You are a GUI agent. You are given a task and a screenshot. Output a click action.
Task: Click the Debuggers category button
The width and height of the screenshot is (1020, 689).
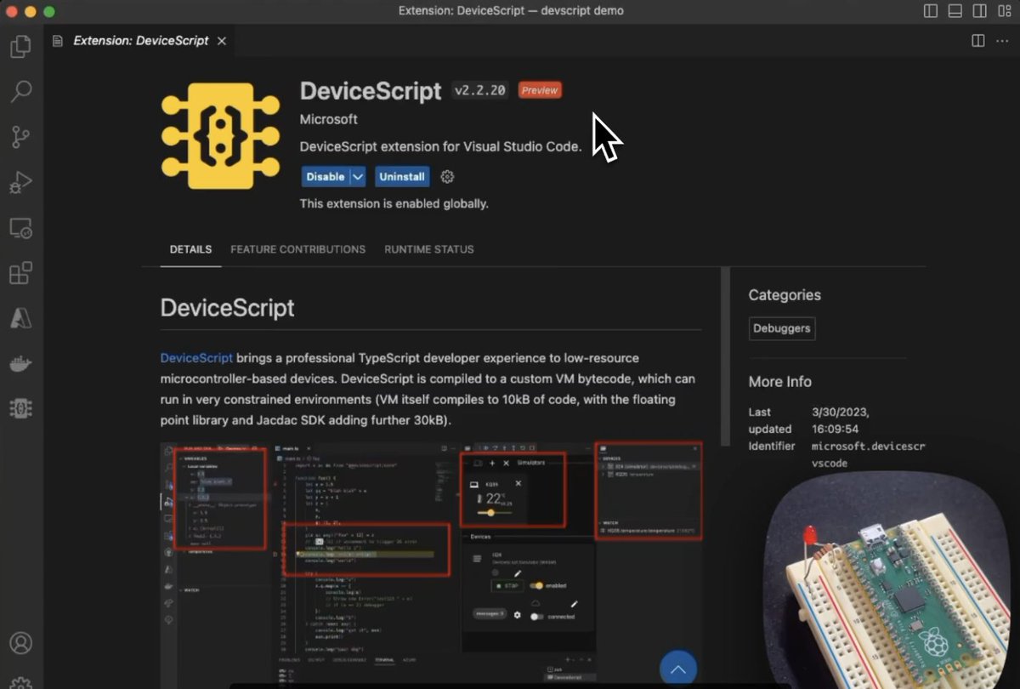[x=782, y=328]
